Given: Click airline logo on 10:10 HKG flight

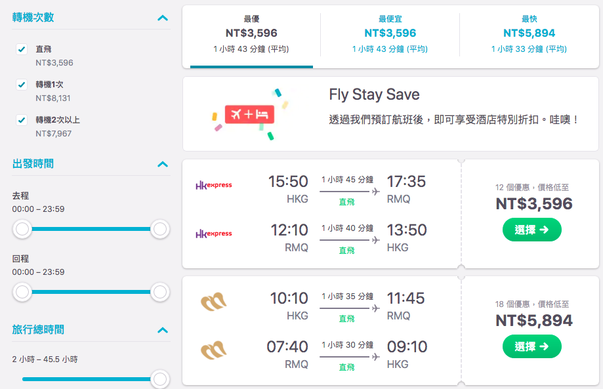Looking at the screenshot, I should tap(214, 302).
